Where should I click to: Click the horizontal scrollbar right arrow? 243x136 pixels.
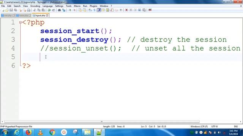[x=240, y=122]
